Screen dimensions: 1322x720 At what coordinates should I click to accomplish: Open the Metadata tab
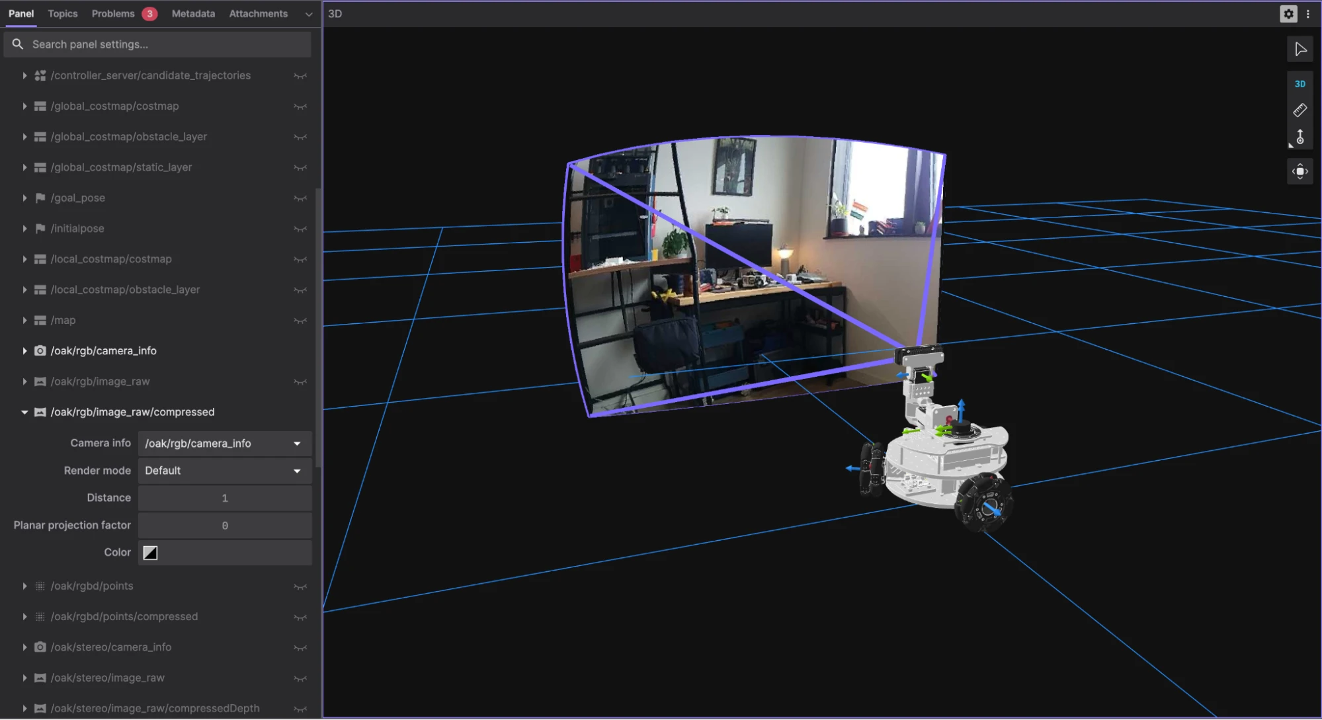(193, 14)
